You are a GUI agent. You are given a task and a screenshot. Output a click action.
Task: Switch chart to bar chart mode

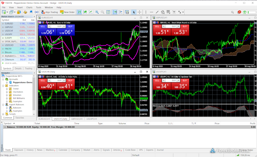pos(79,12)
